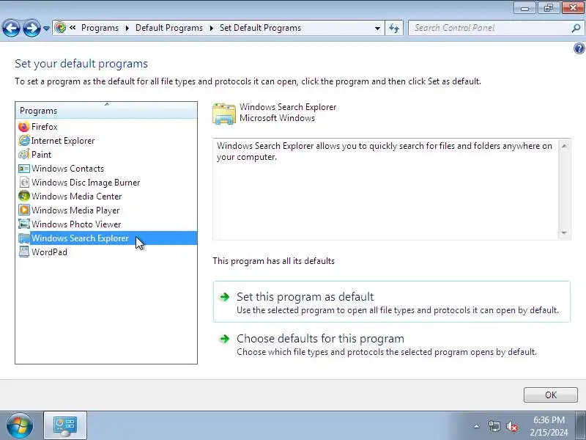Refresh the address bar location

click(x=394, y=28)
